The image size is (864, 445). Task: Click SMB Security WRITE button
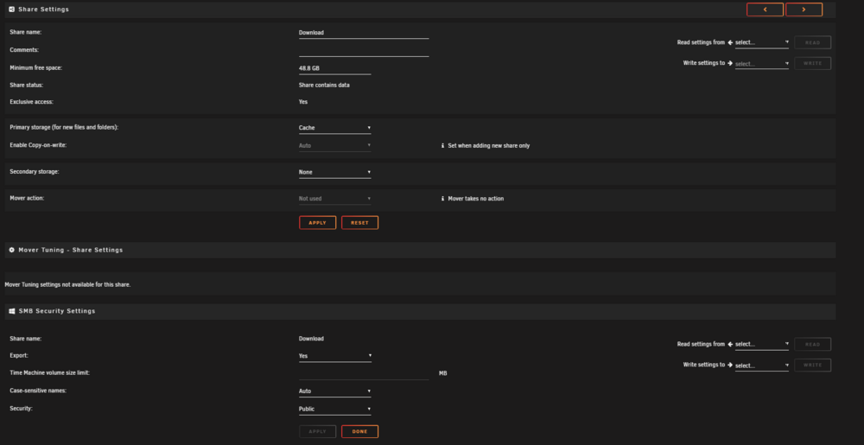click(x=813, y=366)
